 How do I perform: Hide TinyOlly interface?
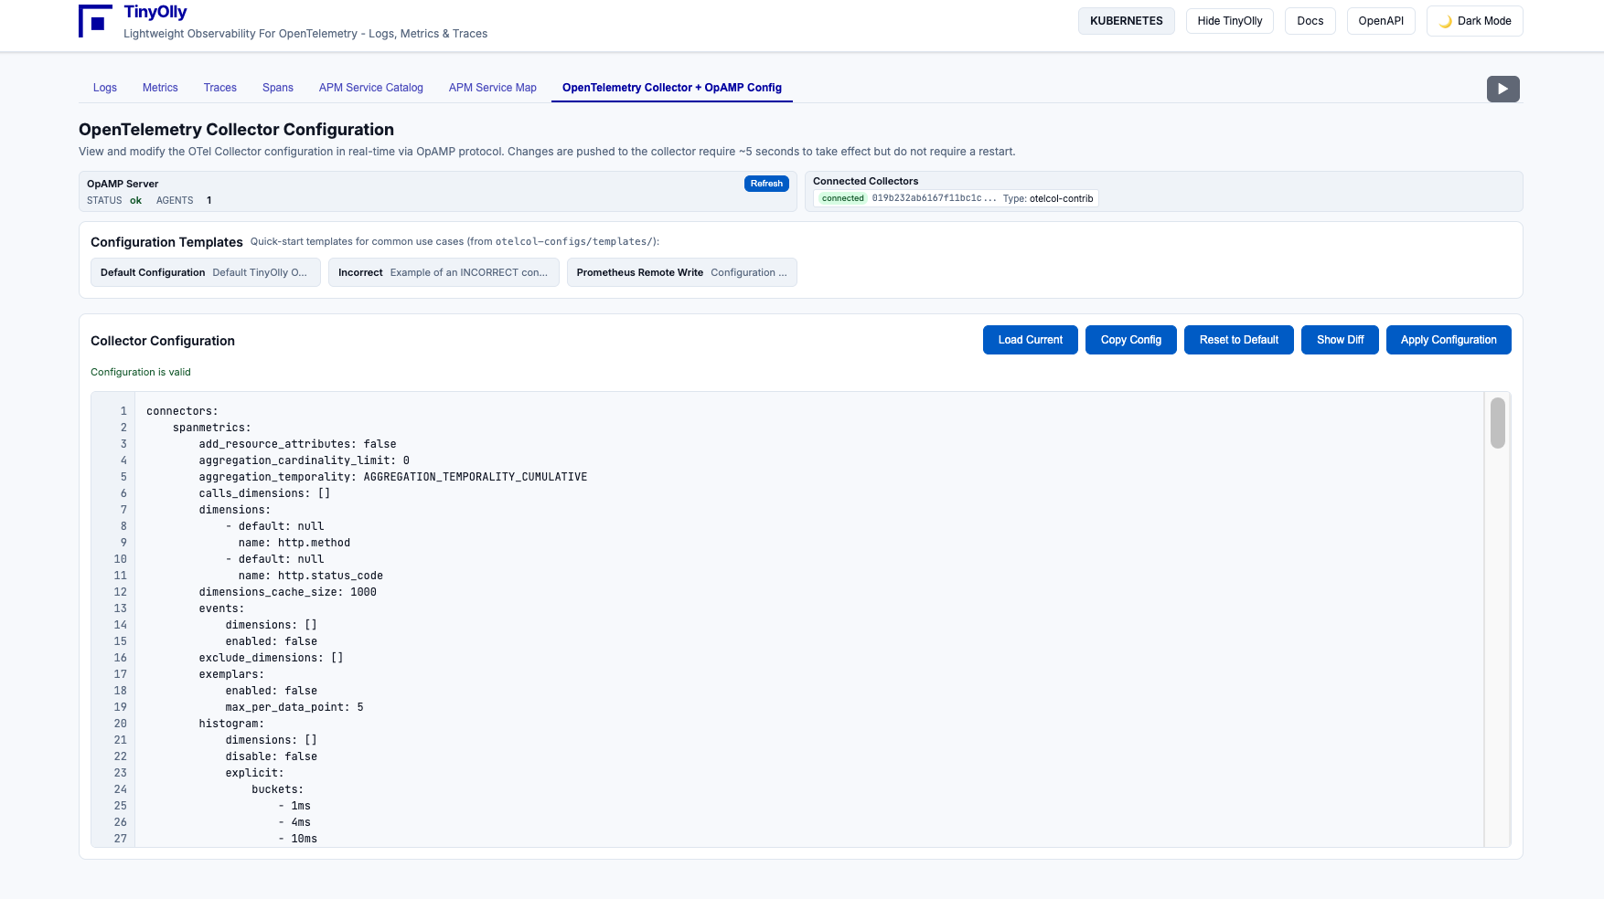1229,21
